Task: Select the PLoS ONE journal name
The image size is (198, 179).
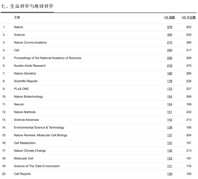Action: click(21, 89)
